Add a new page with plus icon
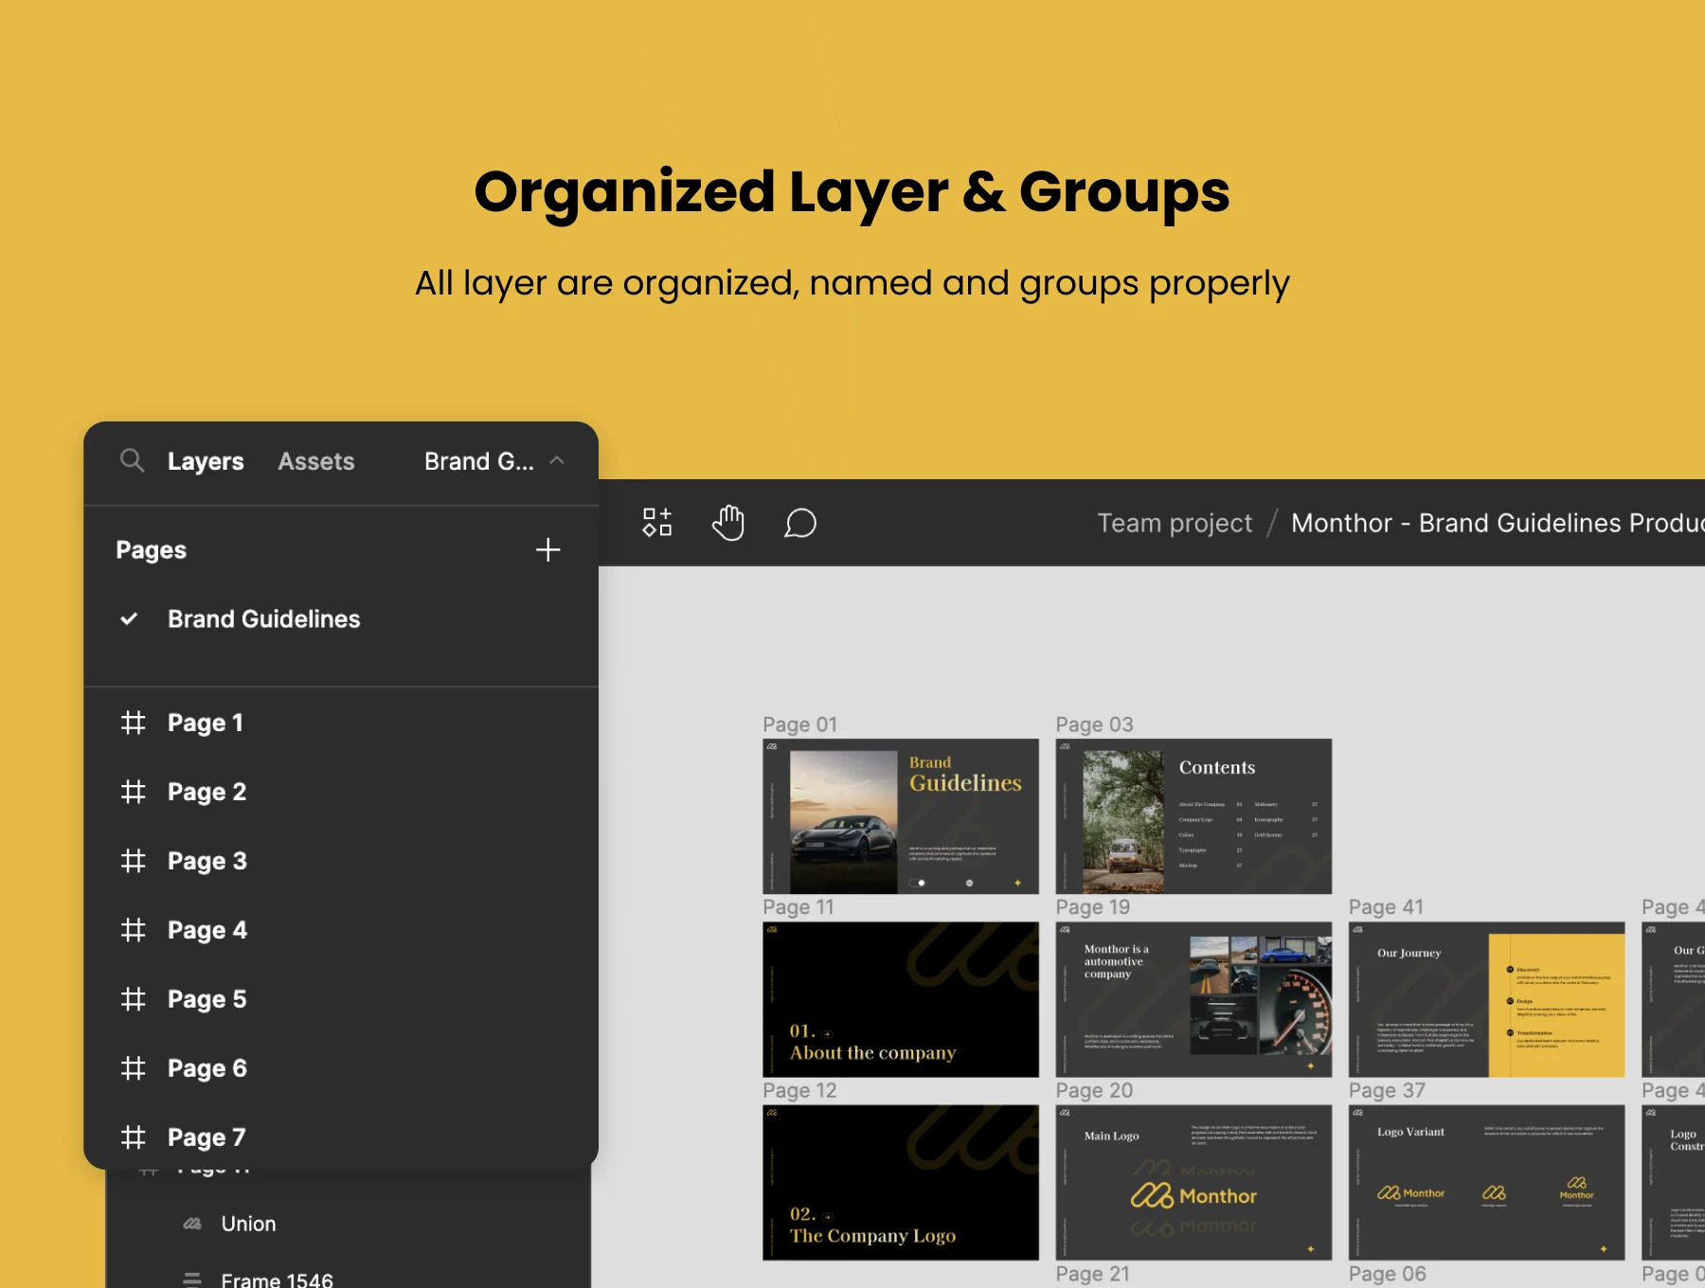1705x1288 pixels. coord(547,549)
